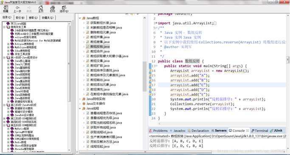Expand the 第四阶段 tree node
Screen dimensions: 290x155
coord(4,122)
